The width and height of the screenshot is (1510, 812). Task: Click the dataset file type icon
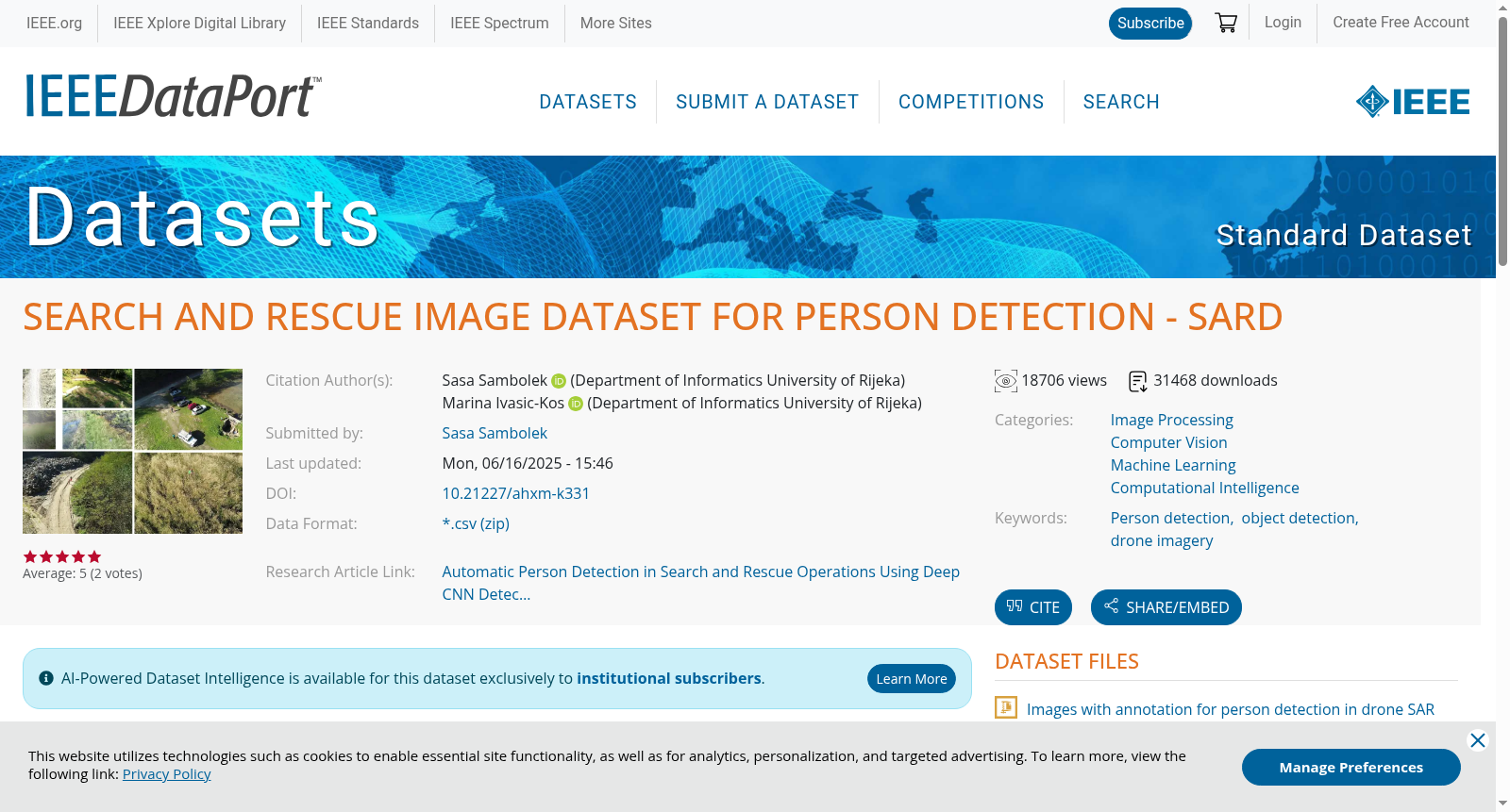(x=1006, y=706)
